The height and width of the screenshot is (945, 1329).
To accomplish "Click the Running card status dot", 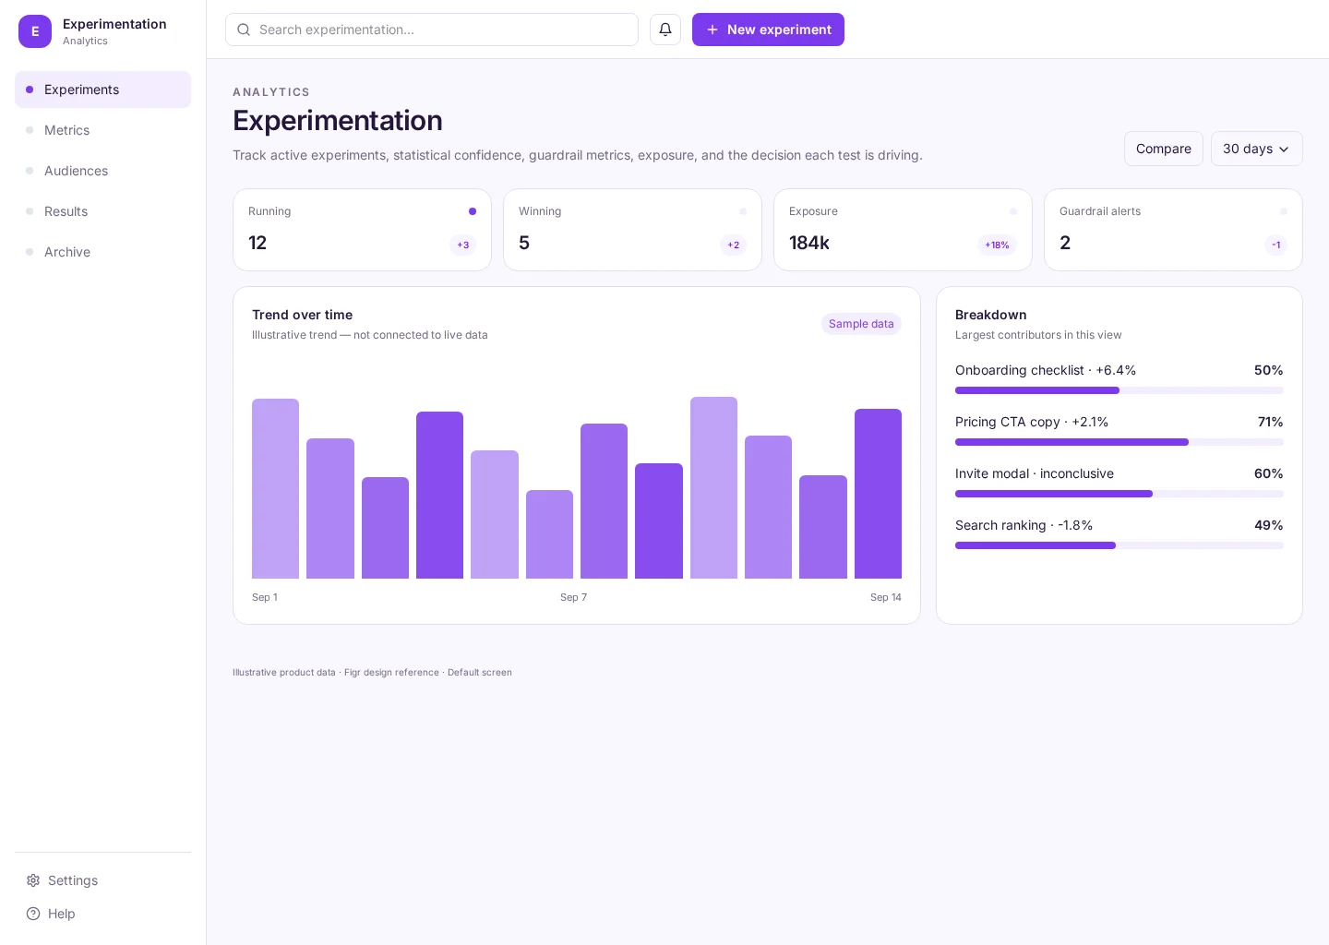I will (473, 211).
